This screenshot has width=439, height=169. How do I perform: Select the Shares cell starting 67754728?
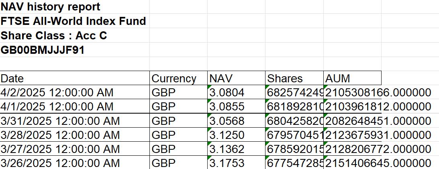pos(294,163)
